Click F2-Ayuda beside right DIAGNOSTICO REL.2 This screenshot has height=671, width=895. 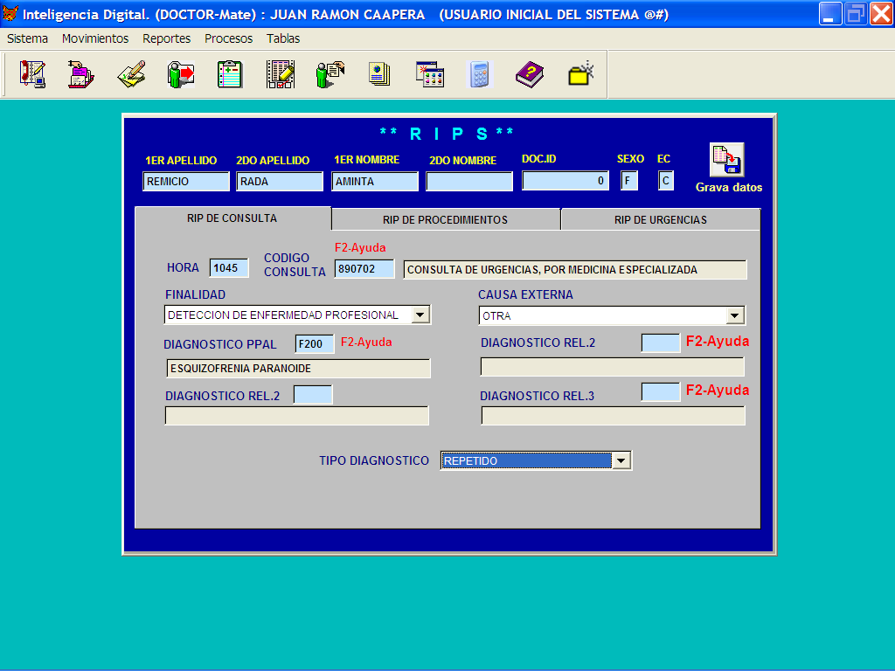[x=718, y=342]
